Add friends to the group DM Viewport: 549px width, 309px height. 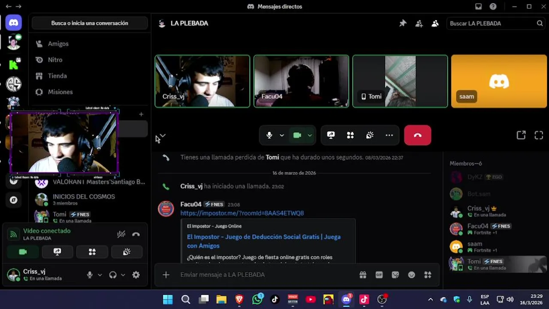pyautogui.click(x=419, y=23)
